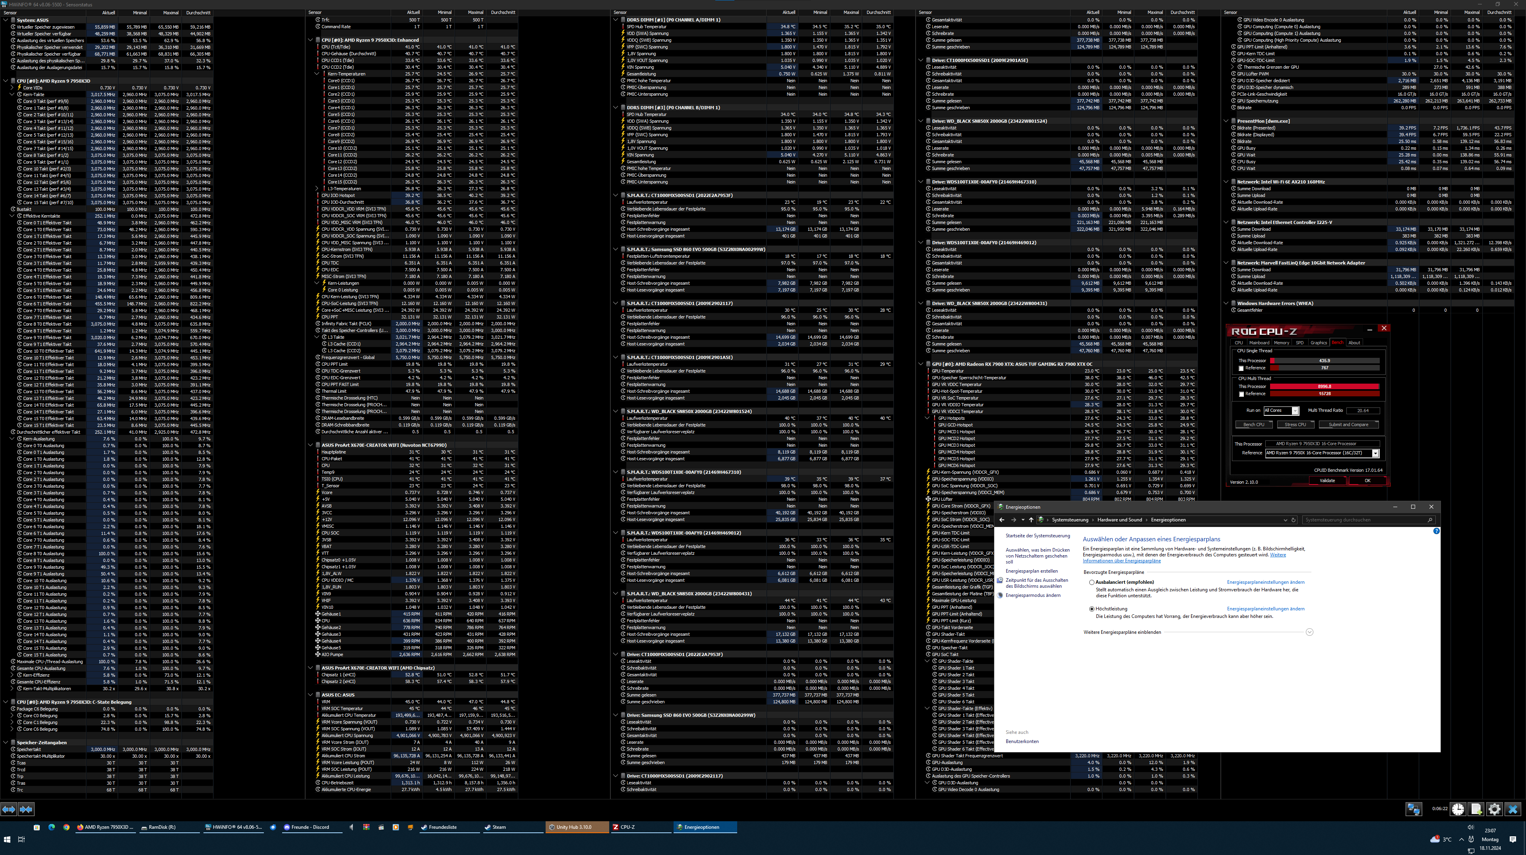Start logging with sheet-plus icon

point(1476,809)
